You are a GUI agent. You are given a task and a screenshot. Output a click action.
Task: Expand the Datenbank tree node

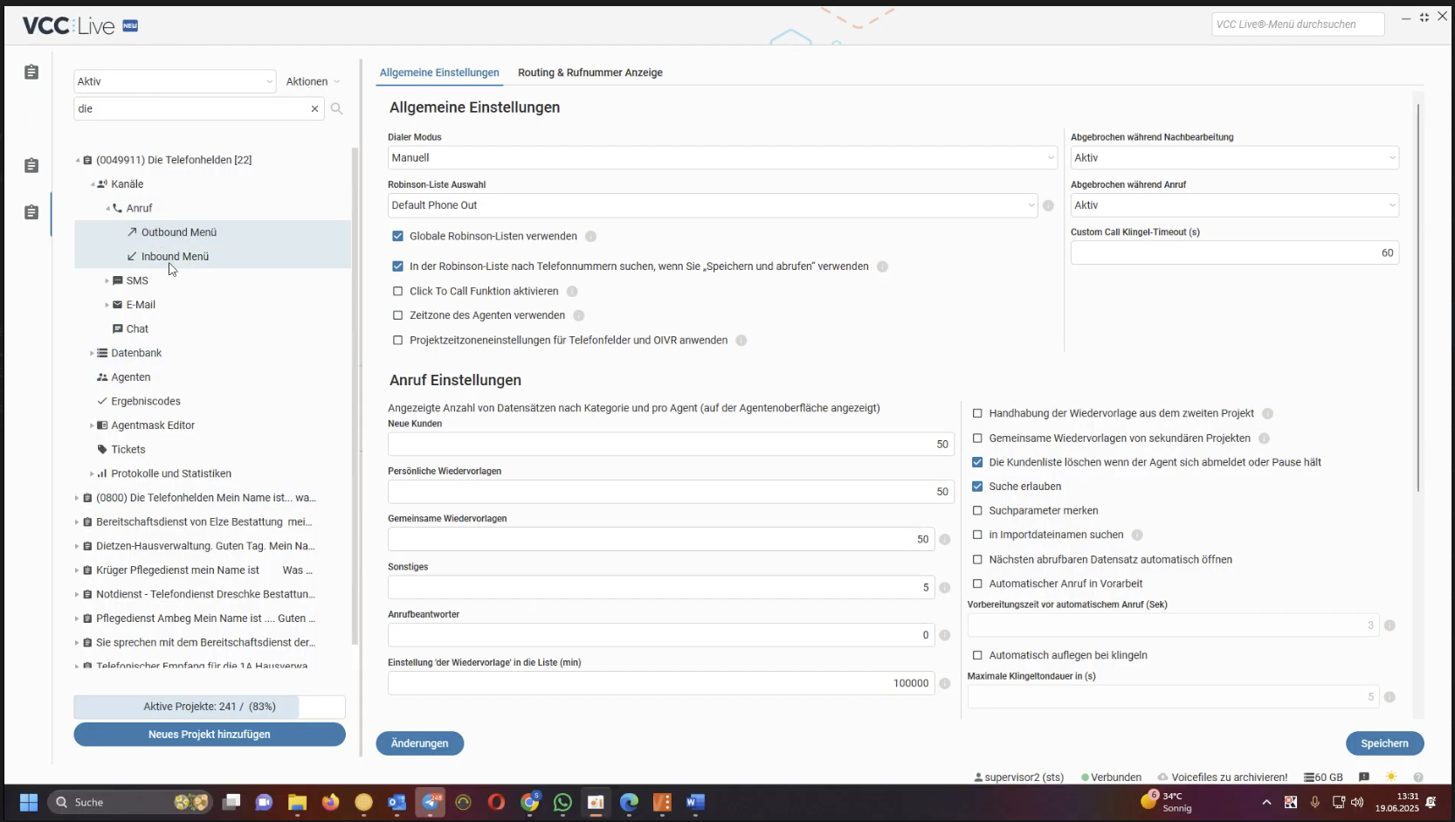tap(92, 353)
